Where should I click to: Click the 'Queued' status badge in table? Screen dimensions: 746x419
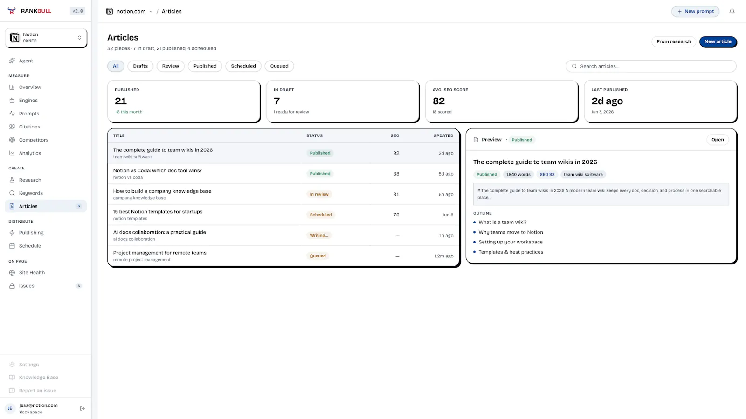pos(318,256)
